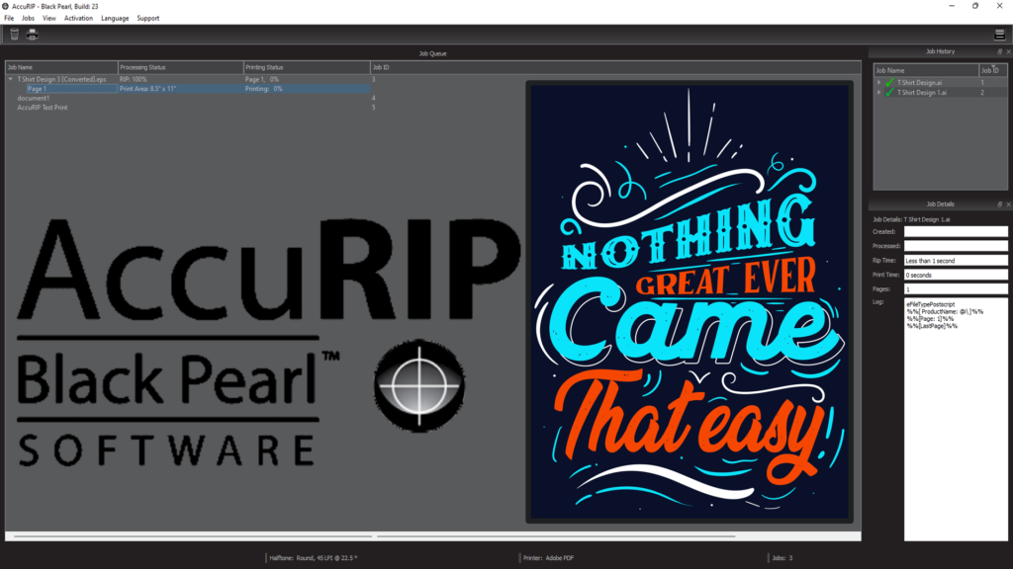Screen dimensions: 1013x569
Task: Click the queue options icon at top right
Action: [998, 33]
